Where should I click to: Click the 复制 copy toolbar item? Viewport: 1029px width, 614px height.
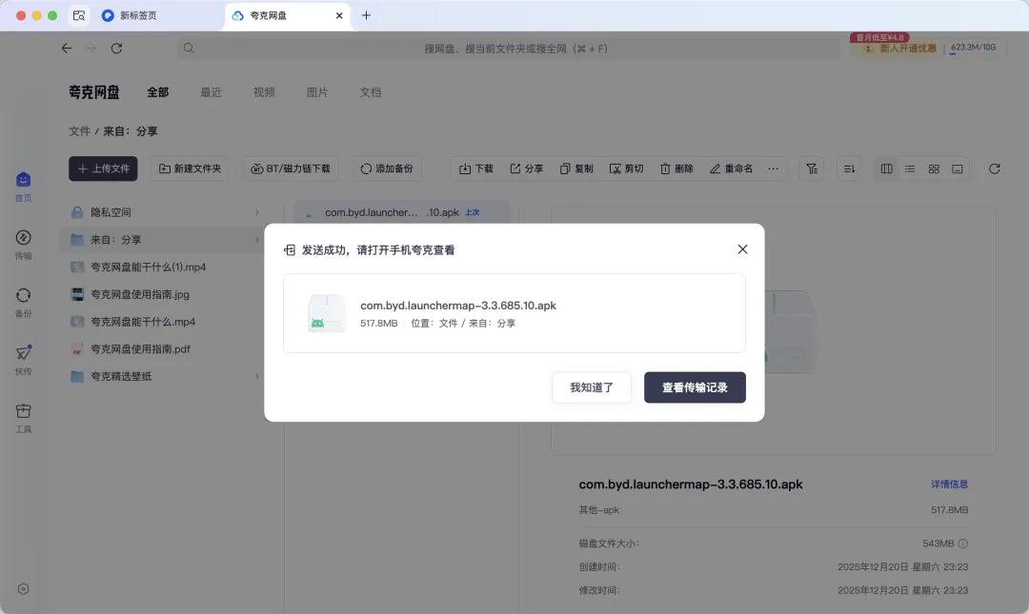point(576,168)
